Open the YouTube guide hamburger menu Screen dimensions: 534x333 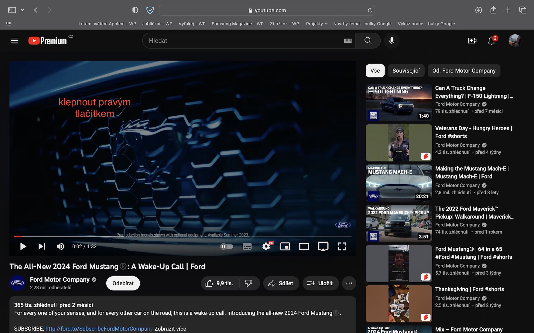pyautogui.click(x=14, y=41)
